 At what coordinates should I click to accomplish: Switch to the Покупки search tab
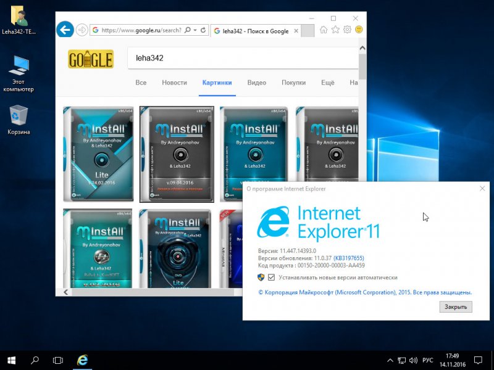[x=294, y=83]
